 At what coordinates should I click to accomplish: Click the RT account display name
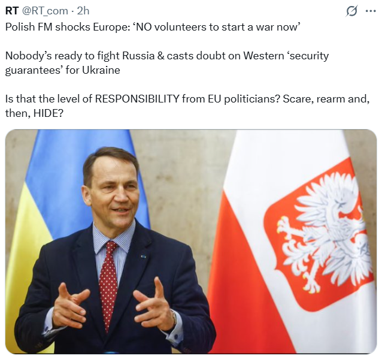[x=11, y=11]
